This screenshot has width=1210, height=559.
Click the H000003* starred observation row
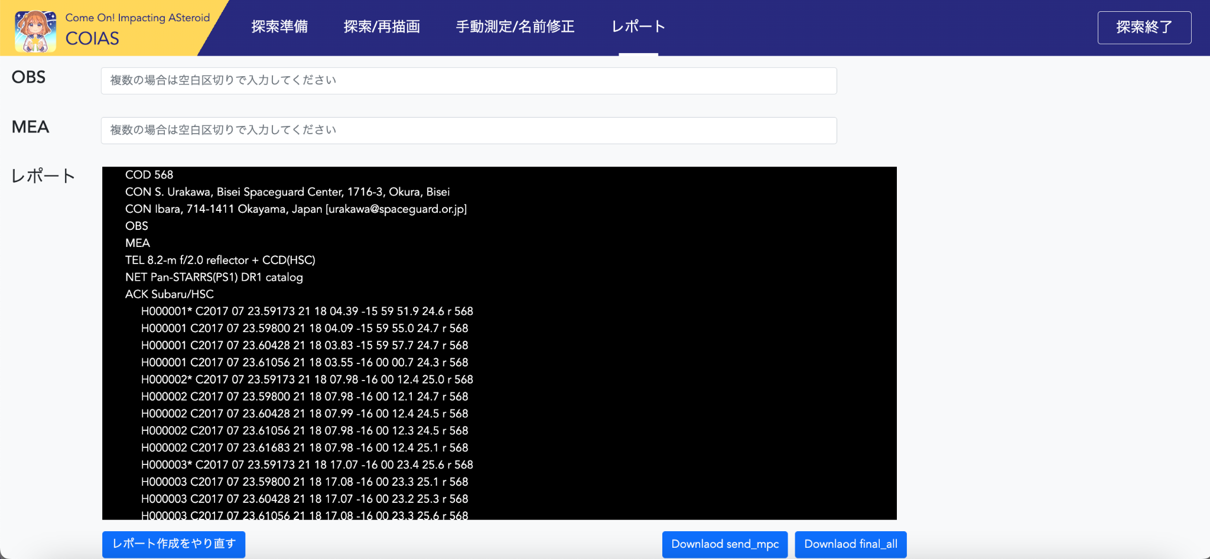pos(307,465)
